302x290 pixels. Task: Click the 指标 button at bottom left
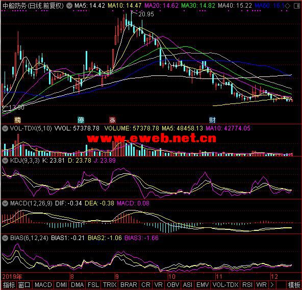(x=9, y=285)
